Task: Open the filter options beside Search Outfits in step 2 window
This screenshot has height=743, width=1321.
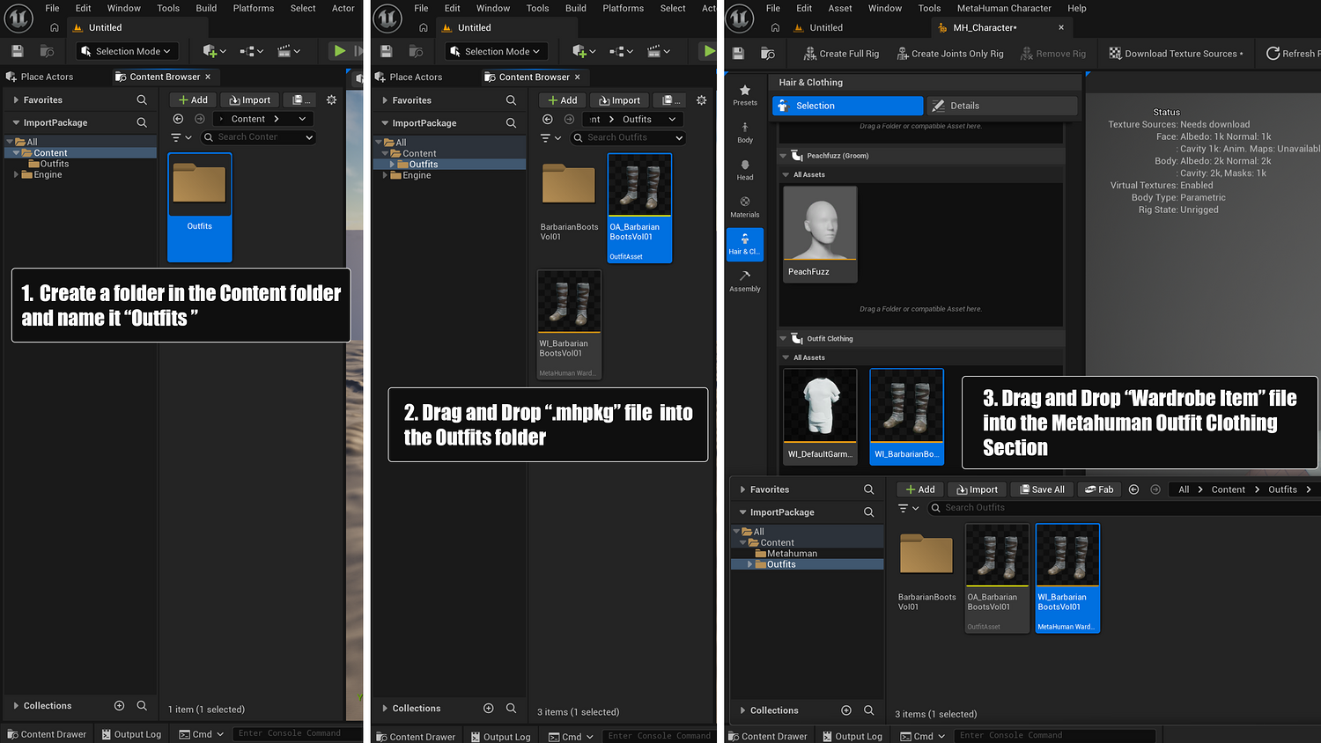Action: [551, 138]
